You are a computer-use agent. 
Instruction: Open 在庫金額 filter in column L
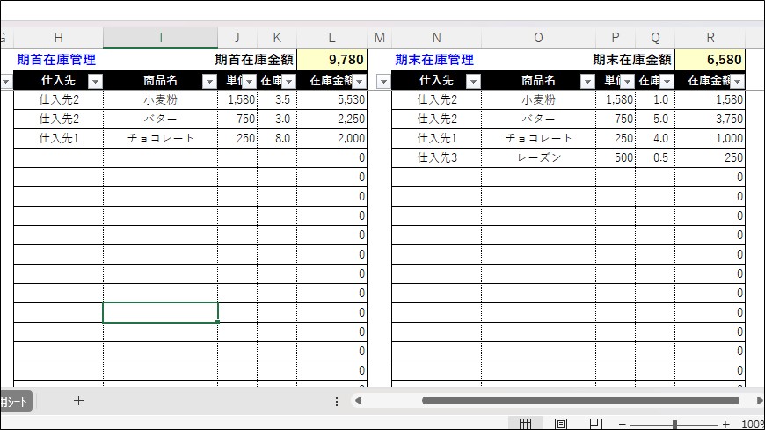(x=359, y=81)
